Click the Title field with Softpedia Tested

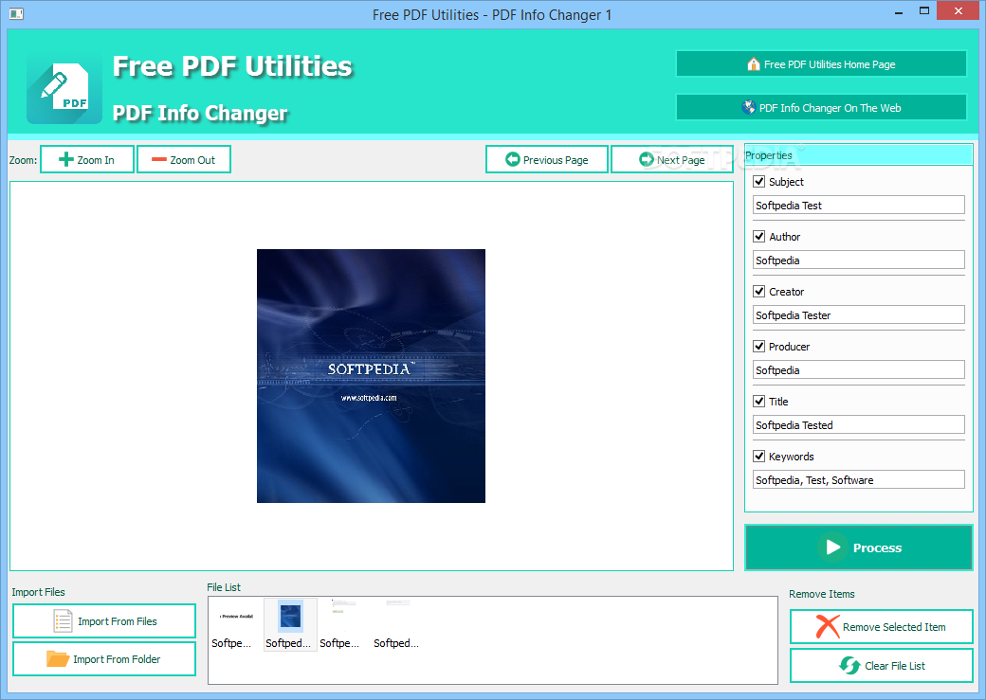point(858,424)
